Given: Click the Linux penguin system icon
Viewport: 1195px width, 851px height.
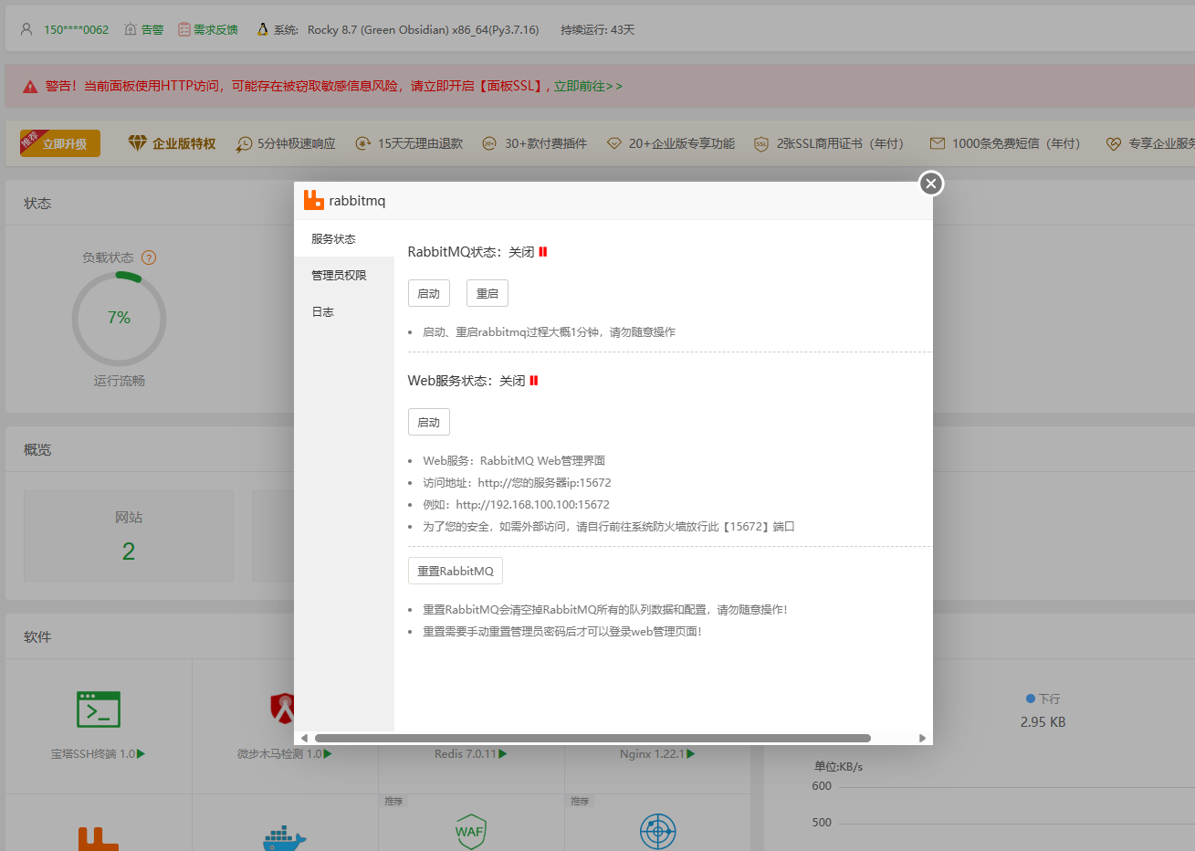Looking at the screenshot, I should pyautogui.click(x=263, y=29).
